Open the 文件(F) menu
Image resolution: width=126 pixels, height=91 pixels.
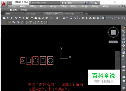tap(13, 6)
